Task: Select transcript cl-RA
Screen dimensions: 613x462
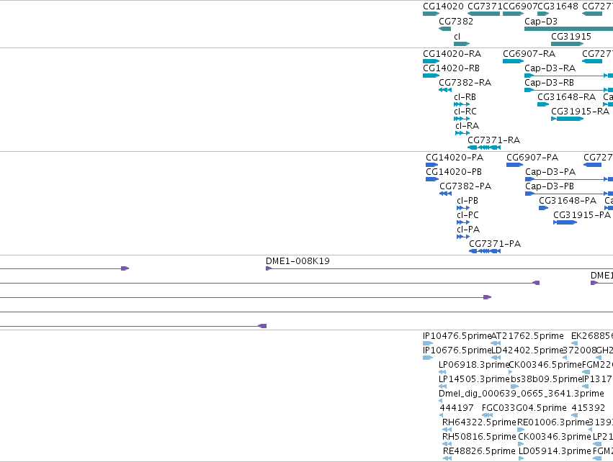Action: [462, 133]
